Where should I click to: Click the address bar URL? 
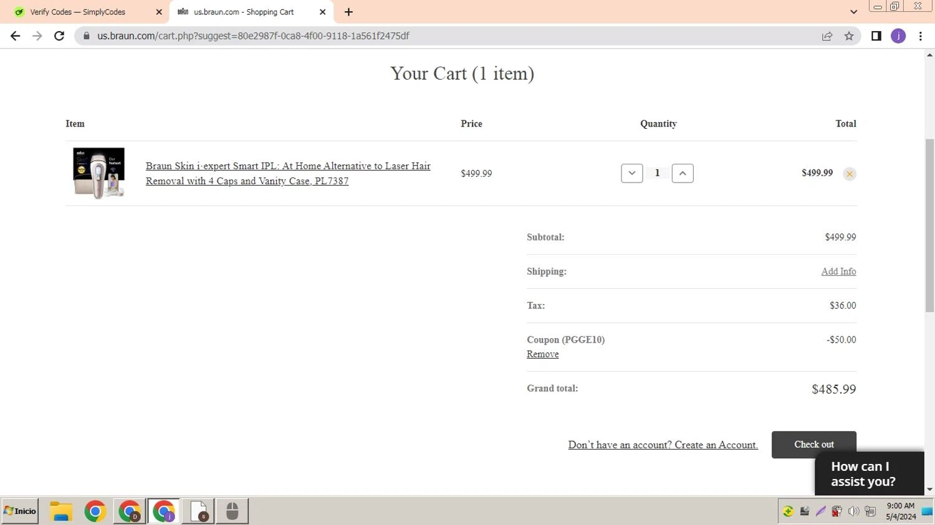(253, 36)
